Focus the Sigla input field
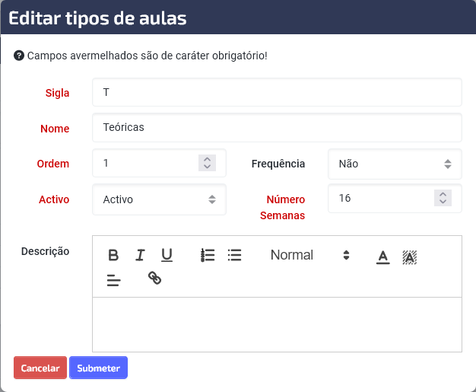This screenshot has width=476, height=392. tap(277, 92)
